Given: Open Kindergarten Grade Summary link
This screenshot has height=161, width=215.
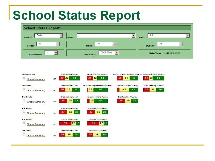Looking at the screenshot, I should click(x=36, y=79).
